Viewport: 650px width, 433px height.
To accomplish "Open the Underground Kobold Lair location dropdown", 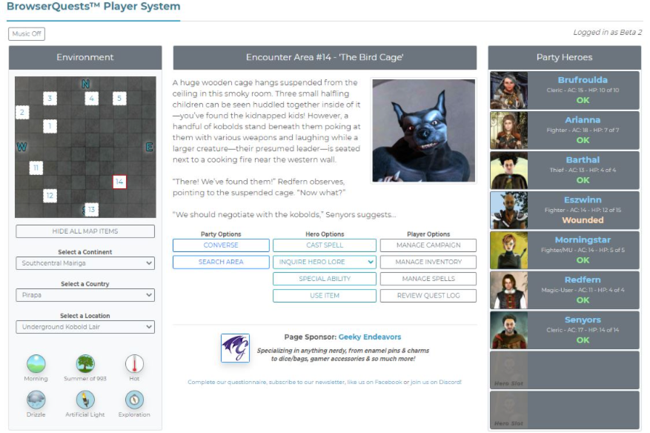I will 85,327.
